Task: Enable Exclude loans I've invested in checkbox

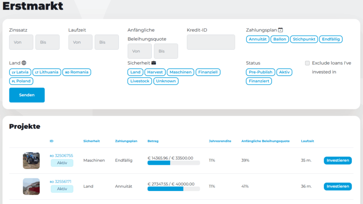Action: [307, 63]
